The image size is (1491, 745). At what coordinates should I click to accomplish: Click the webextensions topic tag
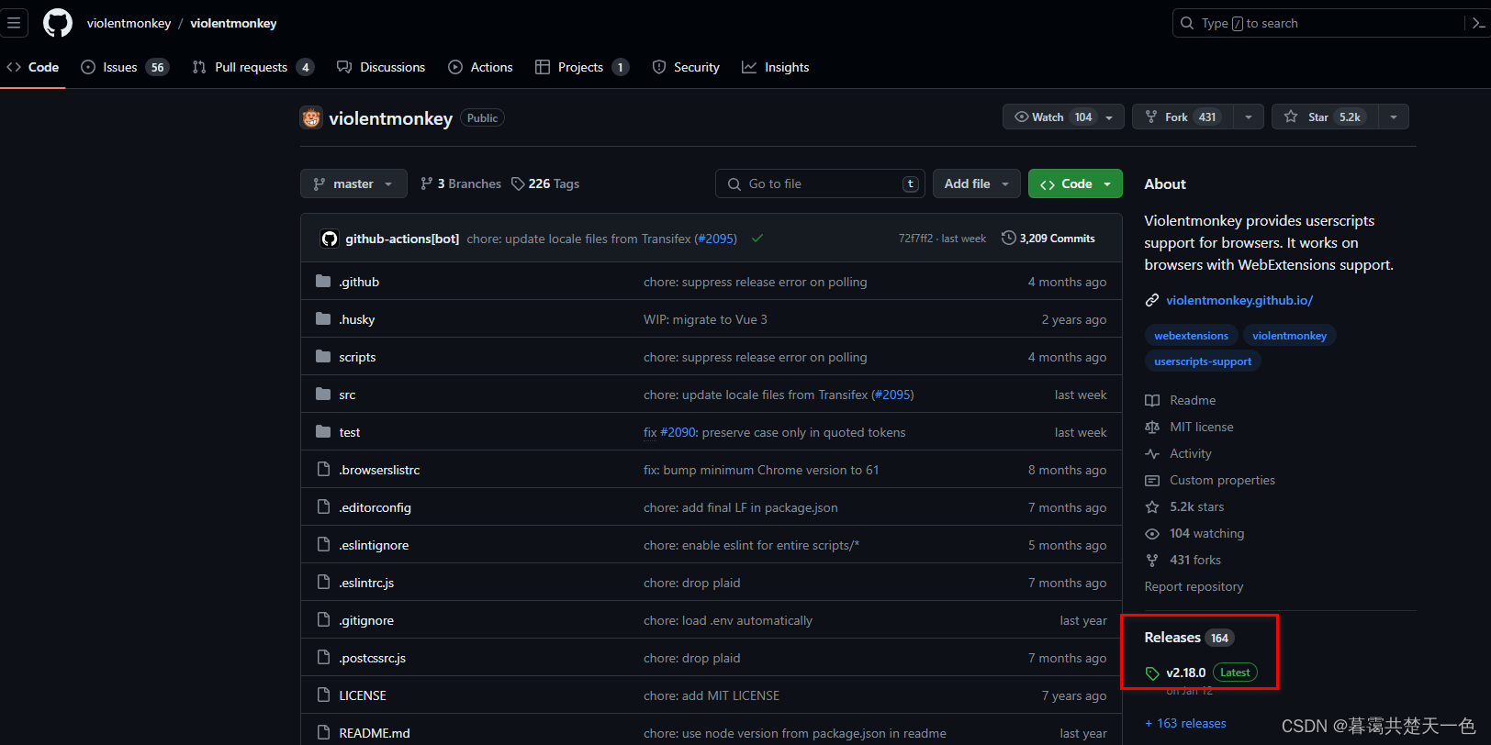(1191, 336)
